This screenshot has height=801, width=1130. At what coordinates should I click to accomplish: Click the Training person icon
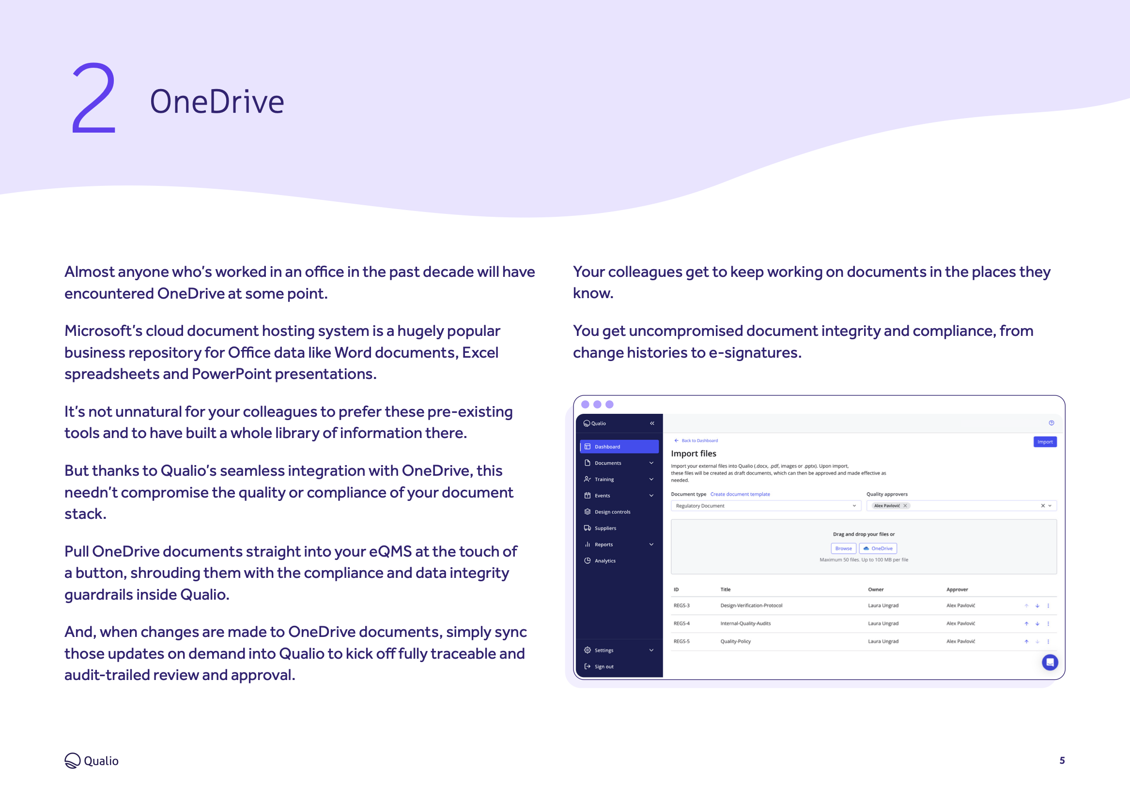tap(587, 479)
